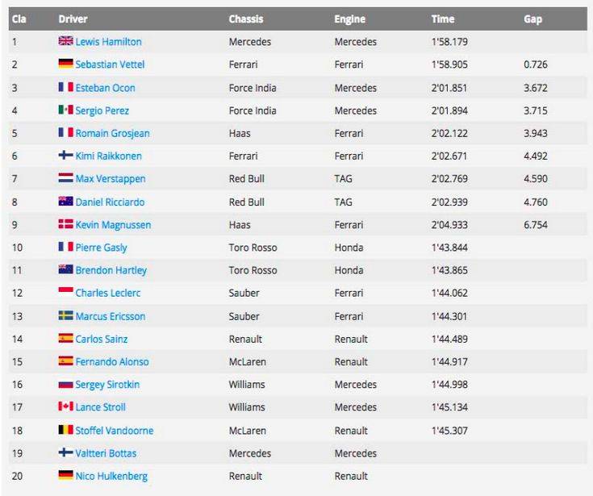Viewport: 593px width, 496px height.
Task: Open Pierre Gasly's driver profile
Action: pyautogui.click(x=101, y=248)
